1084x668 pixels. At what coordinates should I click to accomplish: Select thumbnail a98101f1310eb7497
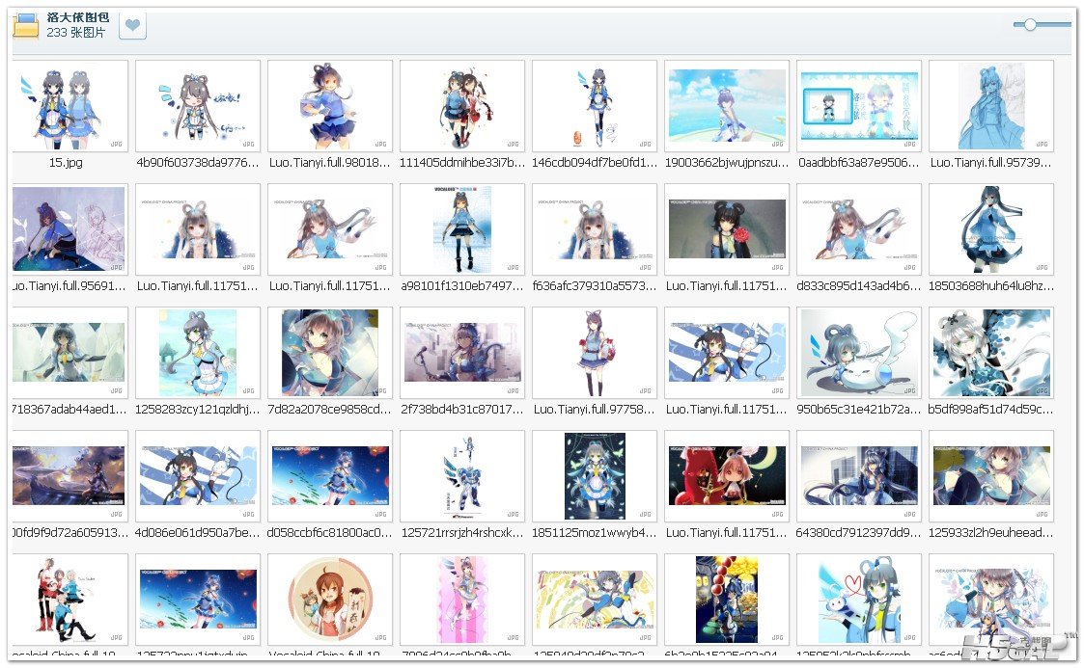click(462, 229)
